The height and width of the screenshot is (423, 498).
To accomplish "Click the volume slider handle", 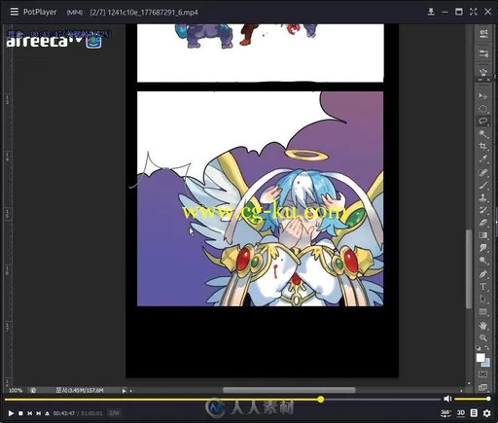I will tap(488, 399).
